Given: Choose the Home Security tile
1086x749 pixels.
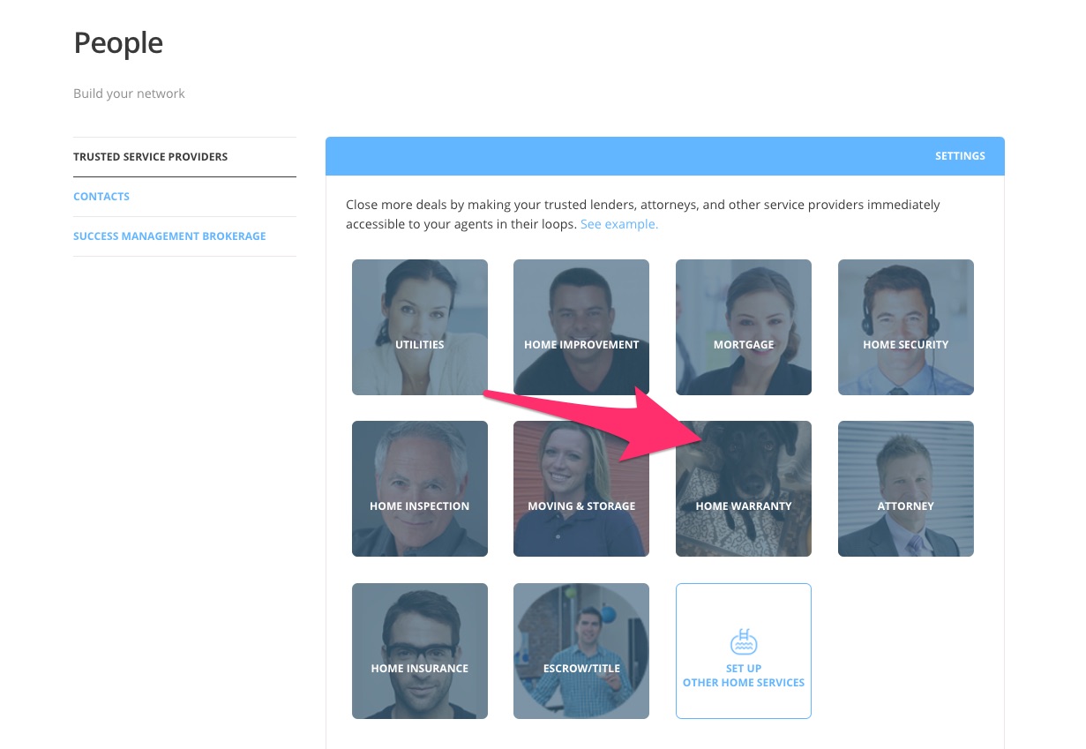Looking at the screenshot, I should (905, 327).
